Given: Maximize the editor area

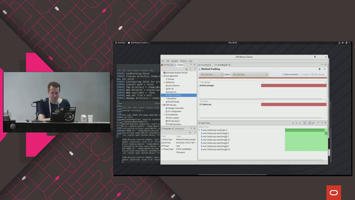Looking at the screenshot, I should pyautogui.click(x=325, y=65).
